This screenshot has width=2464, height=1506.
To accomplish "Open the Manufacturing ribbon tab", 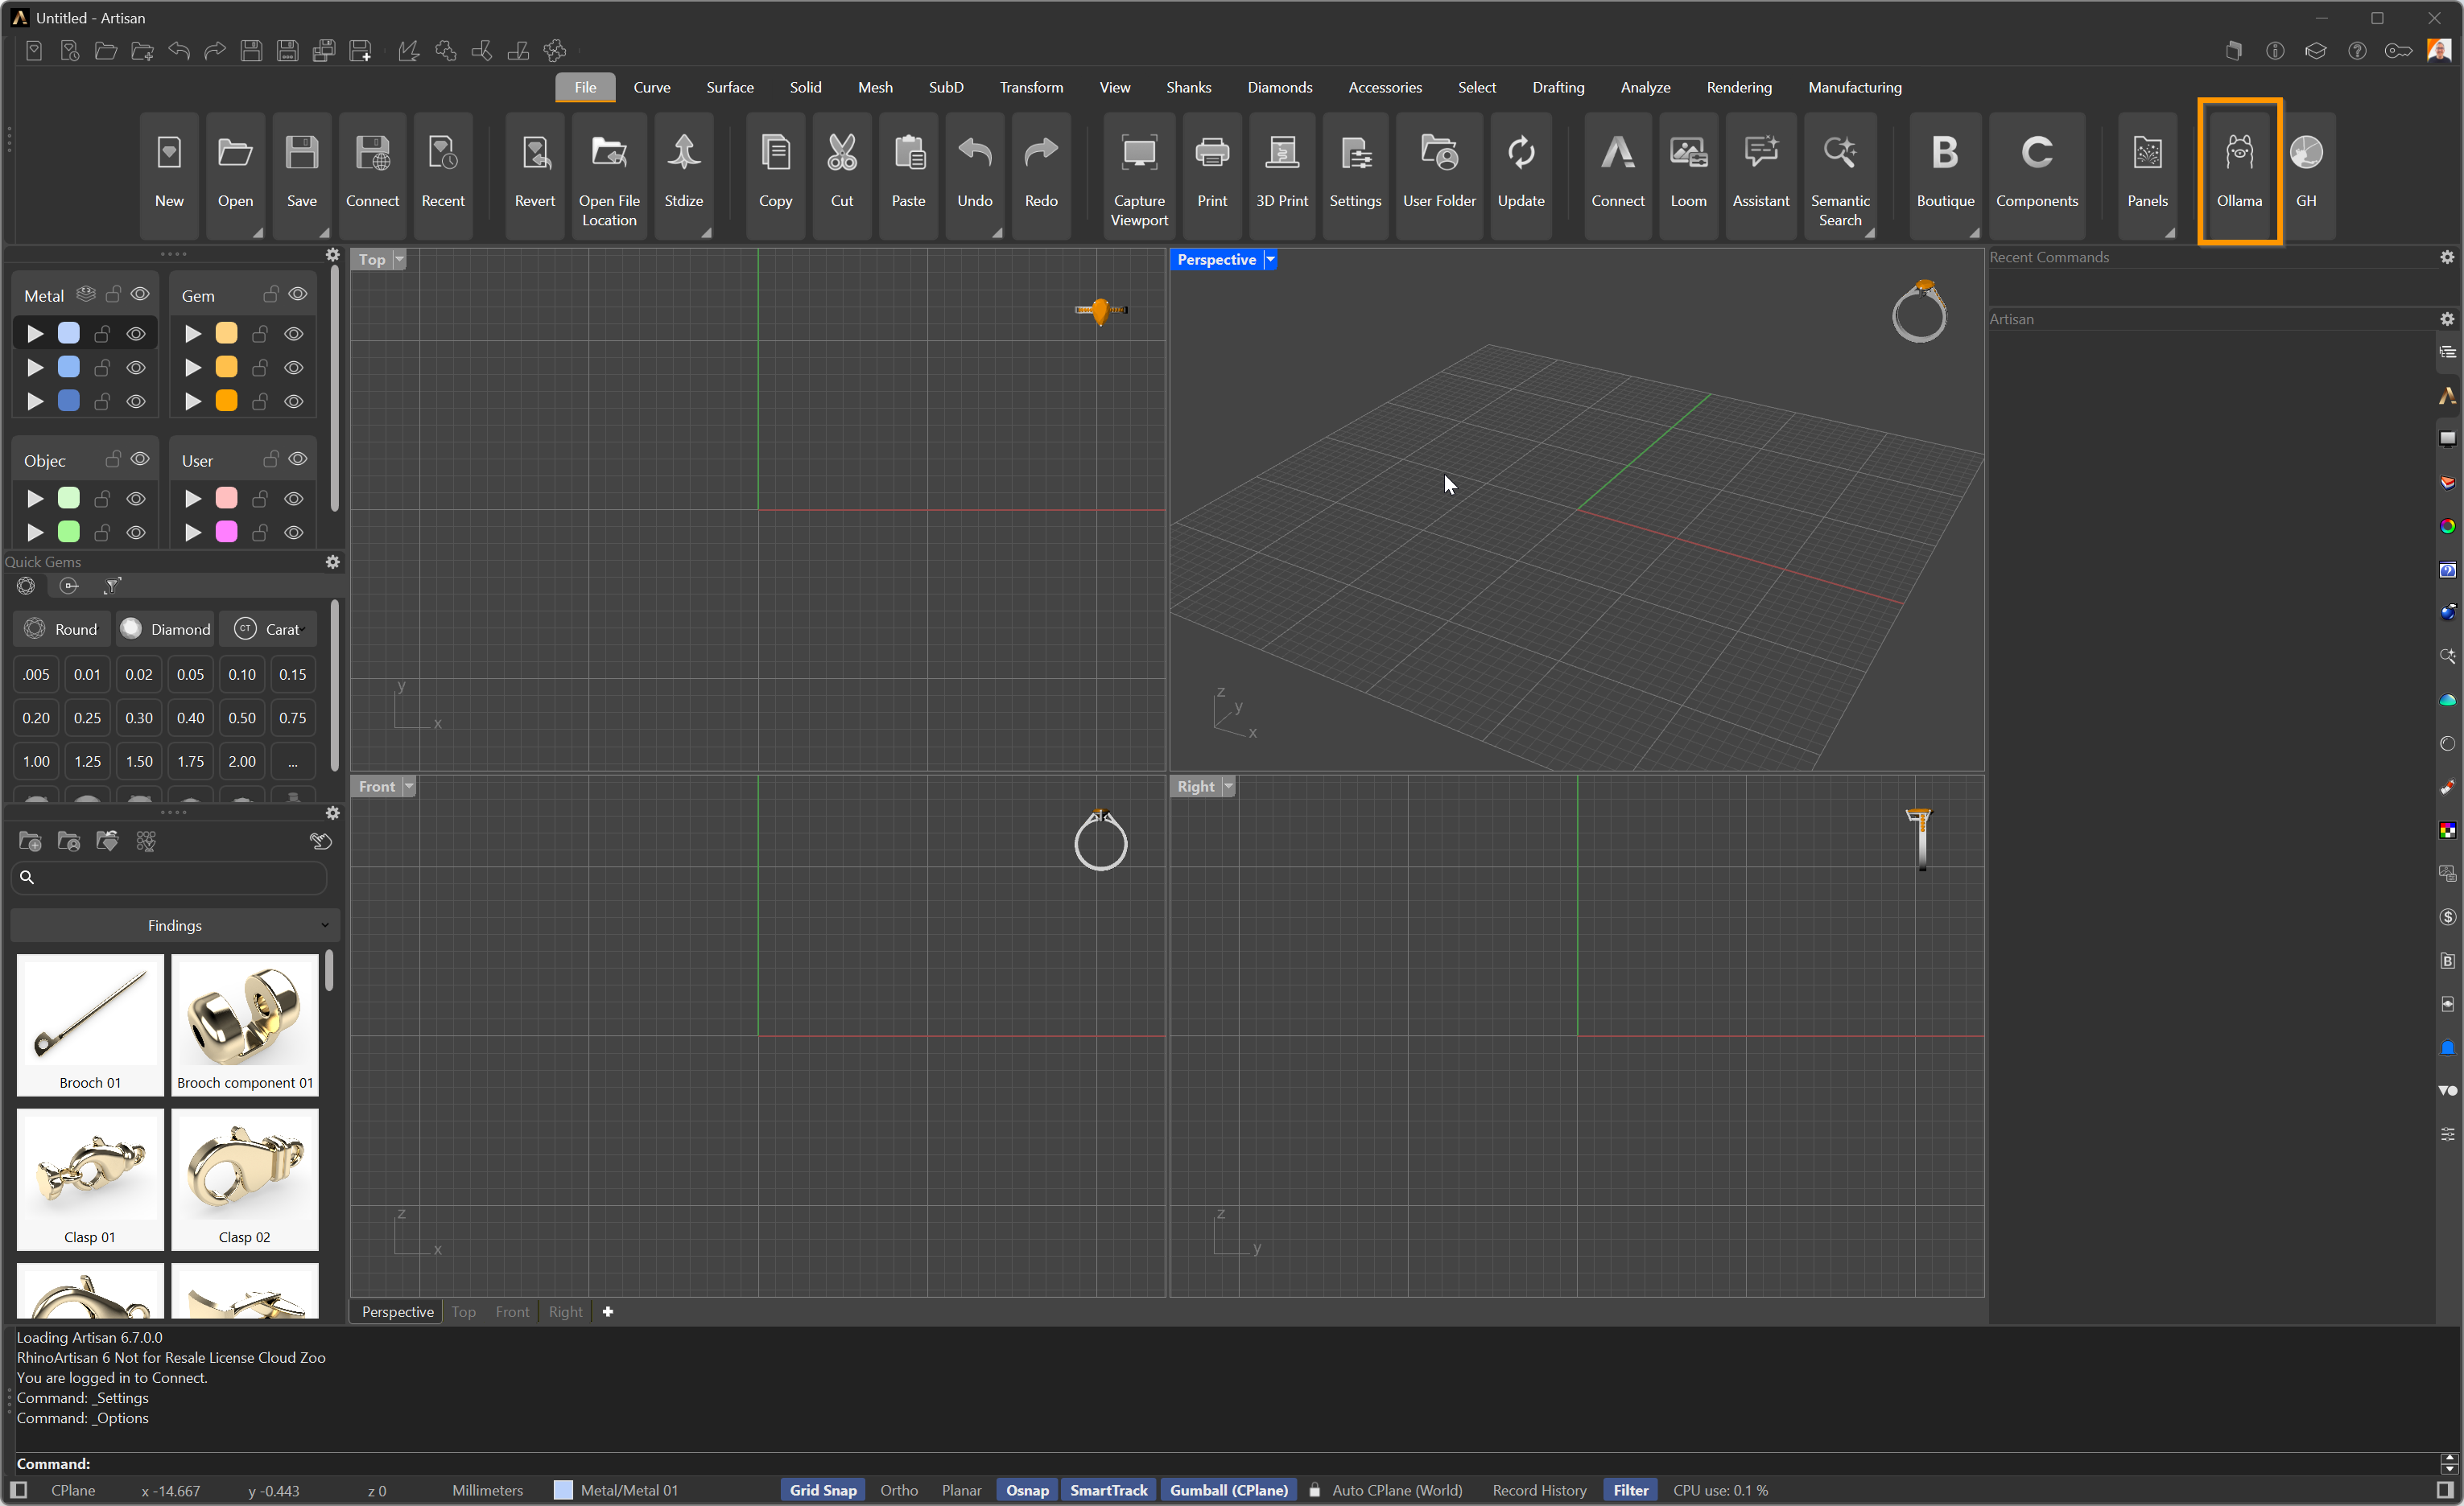I will [x=1854, y=87].
